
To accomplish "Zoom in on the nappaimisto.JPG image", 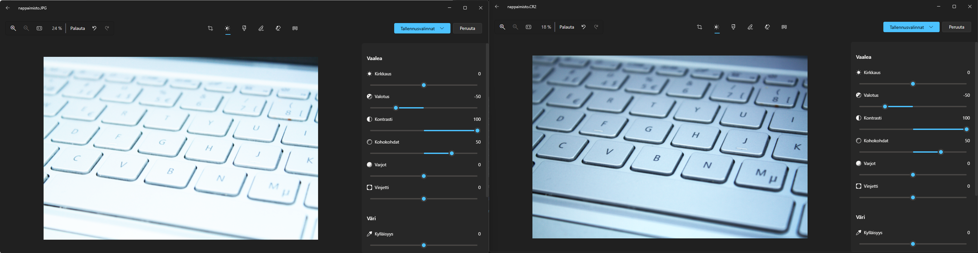I will point(13,29).
